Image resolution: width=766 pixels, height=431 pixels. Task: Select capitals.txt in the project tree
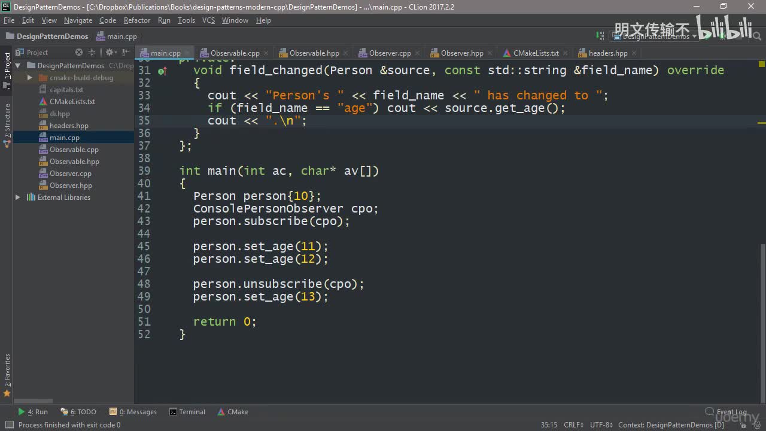coord(66,90)
